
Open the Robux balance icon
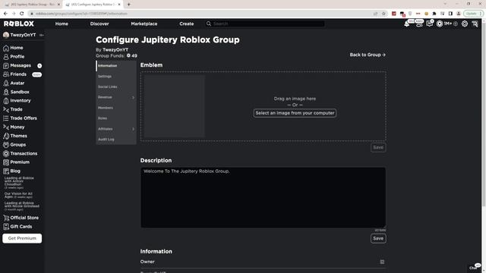tap(440, 24)
